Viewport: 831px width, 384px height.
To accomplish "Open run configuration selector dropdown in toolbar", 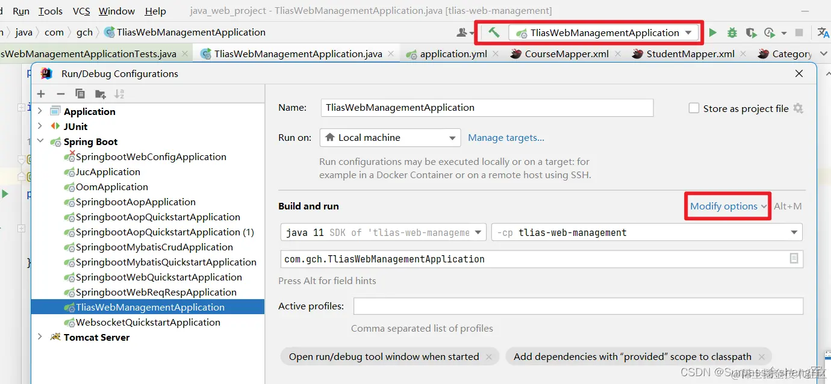I will pos(604,33).
